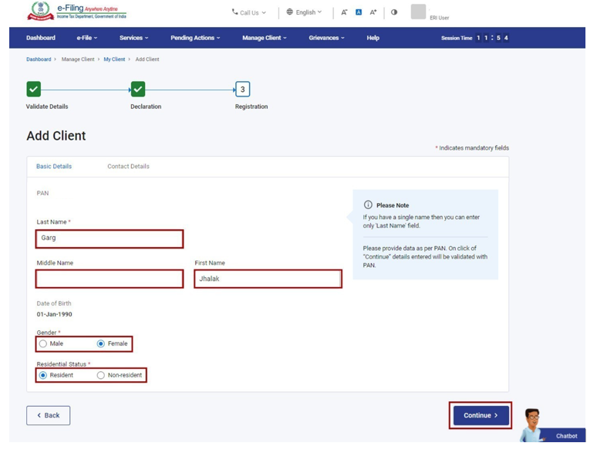Go back with the Back button
The image size is (597, 453).
click(48, 416)
